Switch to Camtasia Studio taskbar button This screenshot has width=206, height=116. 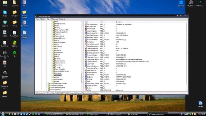(75, 114)
